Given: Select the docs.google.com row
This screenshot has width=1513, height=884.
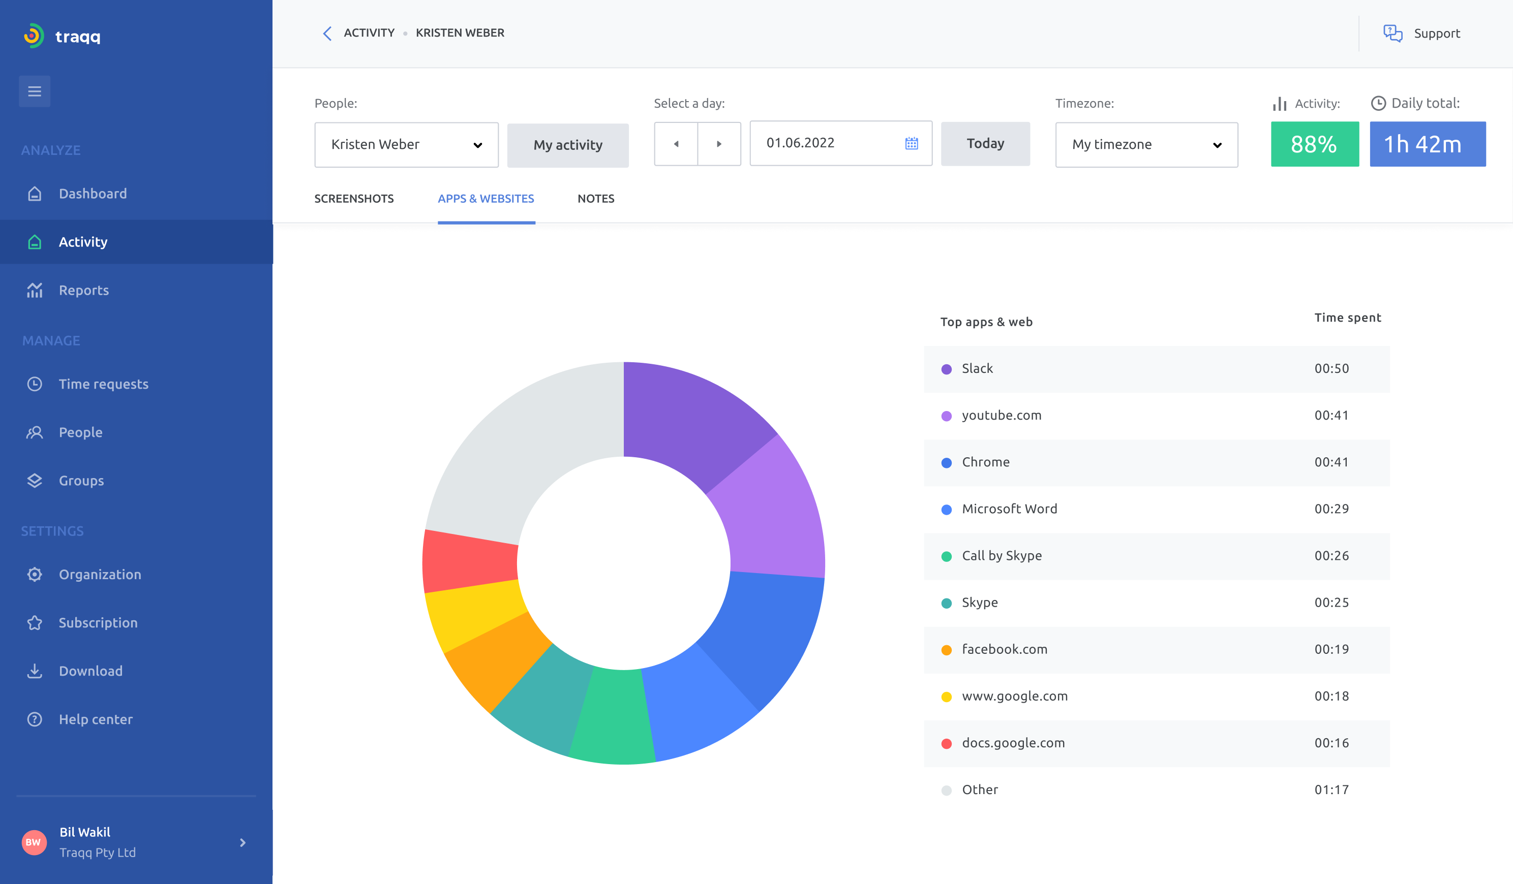Looking at the screenshot, I should tap(1157, 744).
